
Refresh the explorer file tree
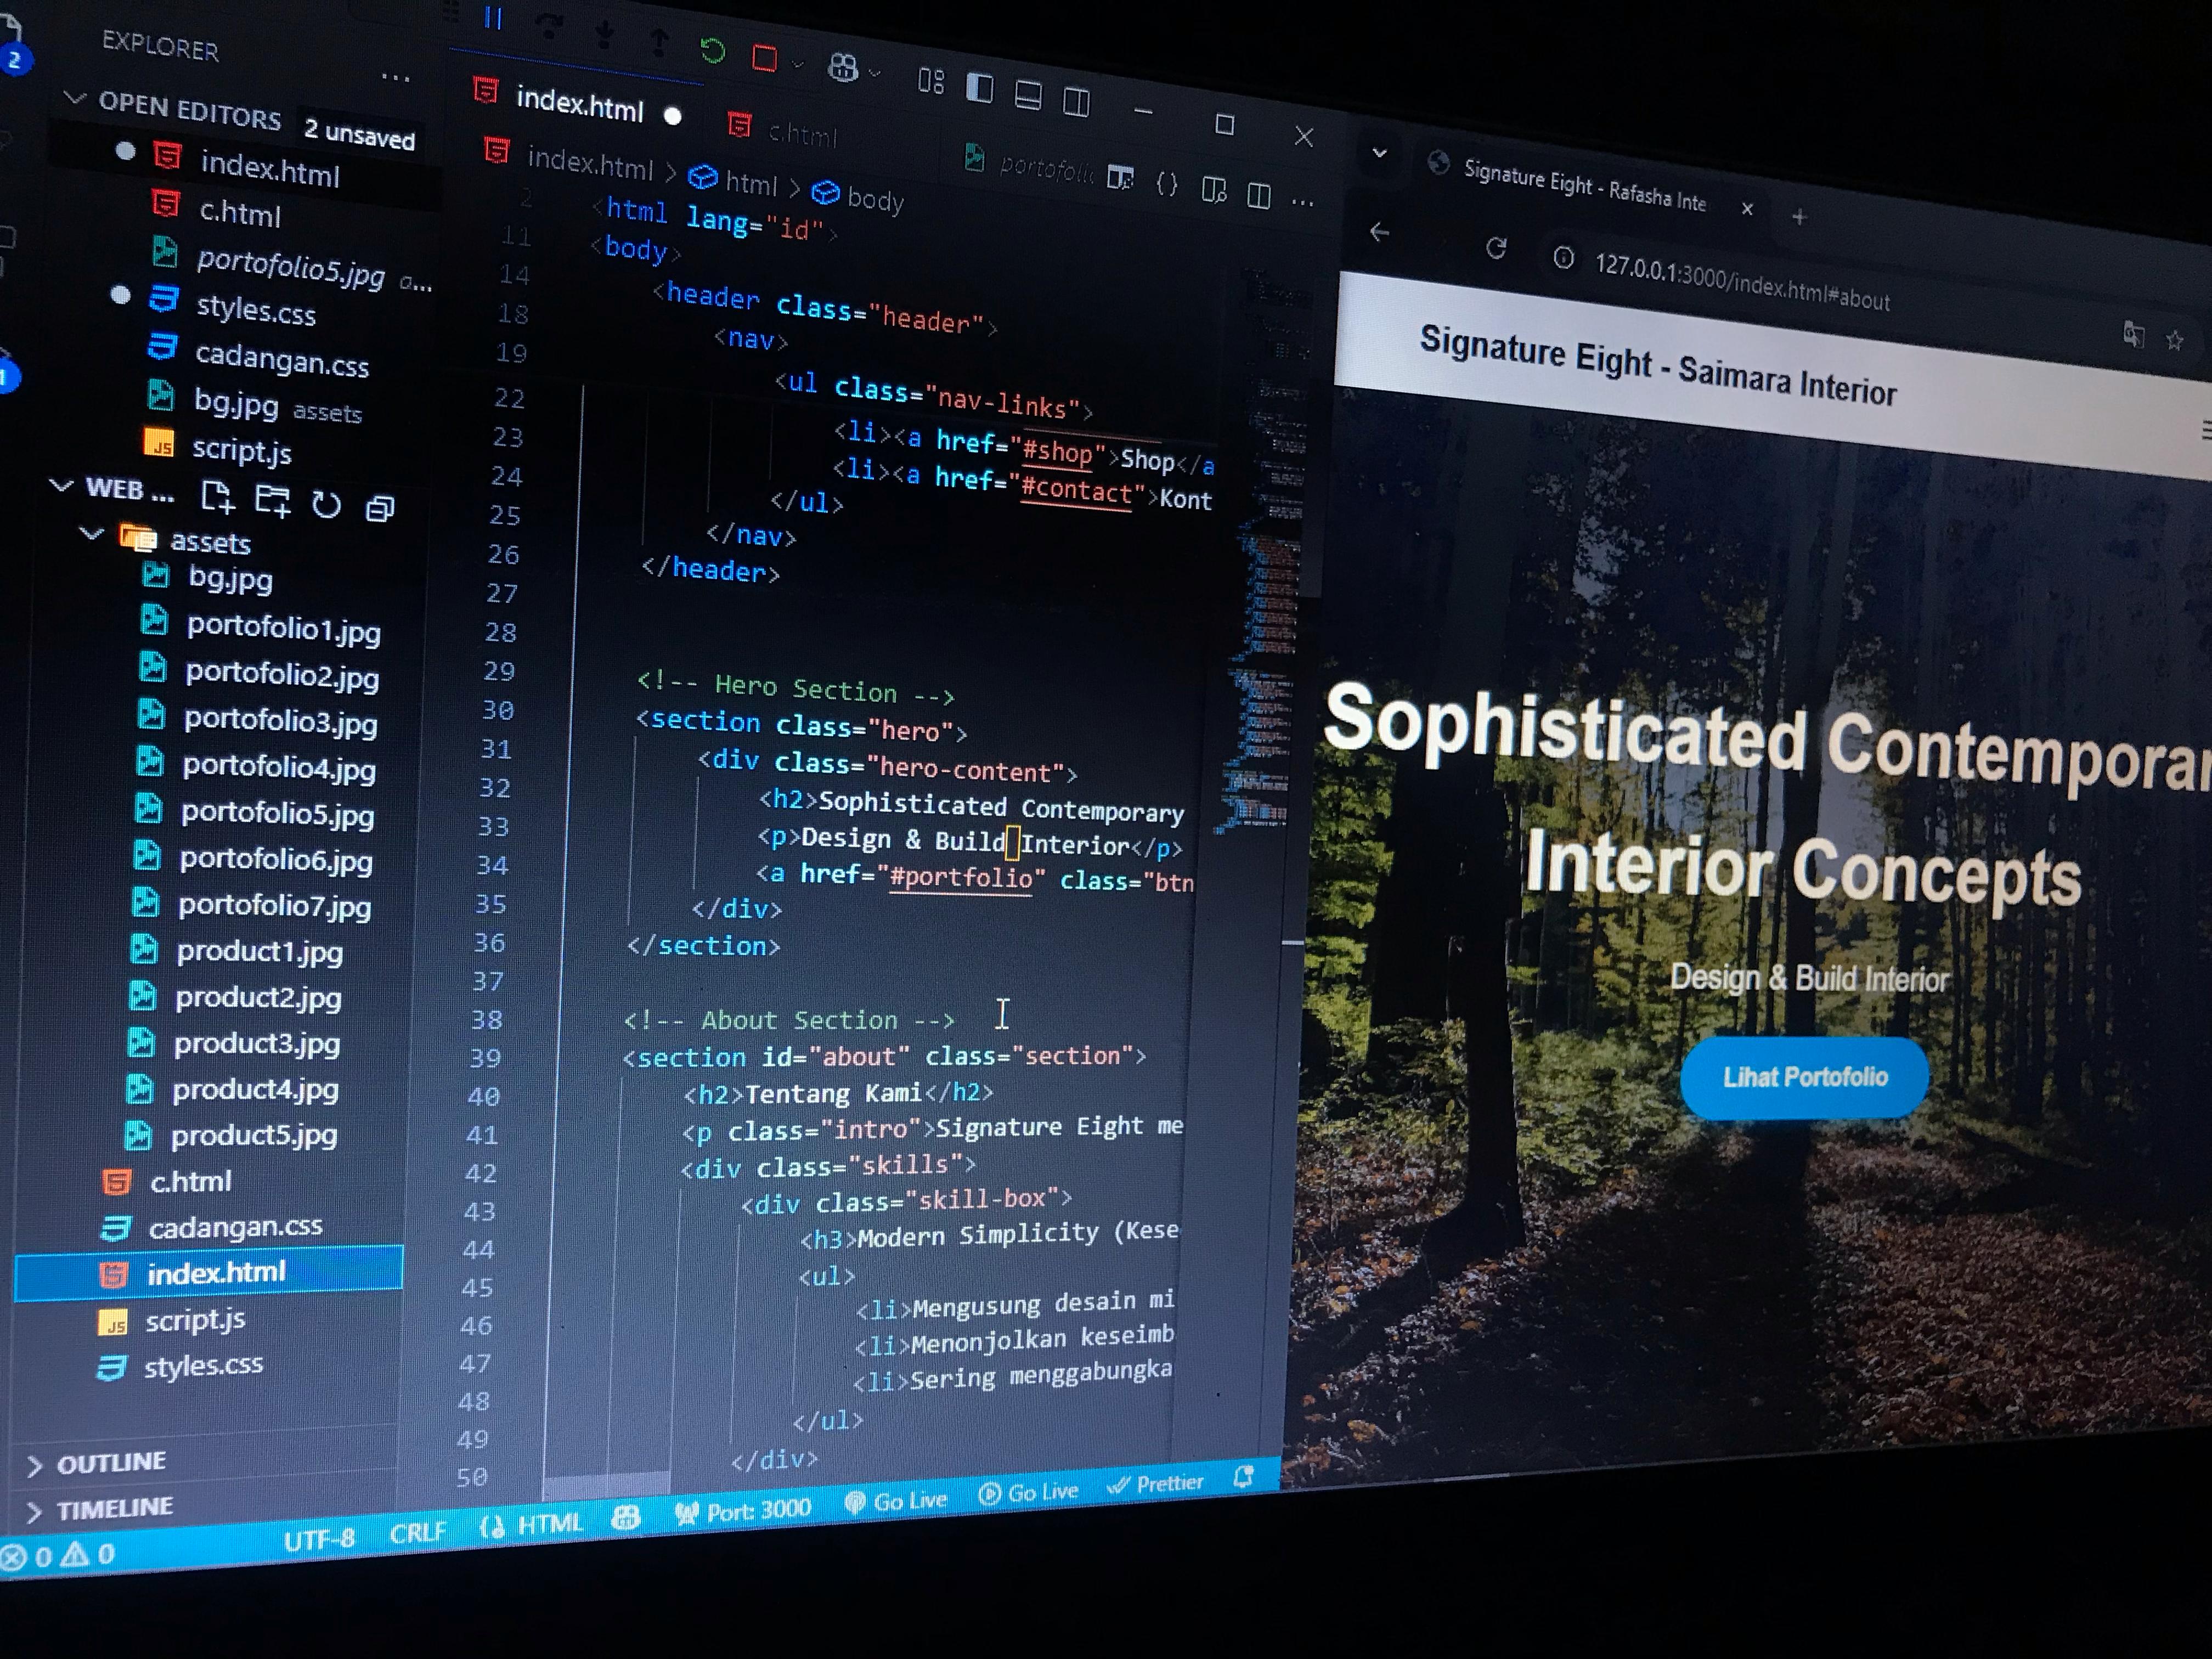(x=326, y=505)
